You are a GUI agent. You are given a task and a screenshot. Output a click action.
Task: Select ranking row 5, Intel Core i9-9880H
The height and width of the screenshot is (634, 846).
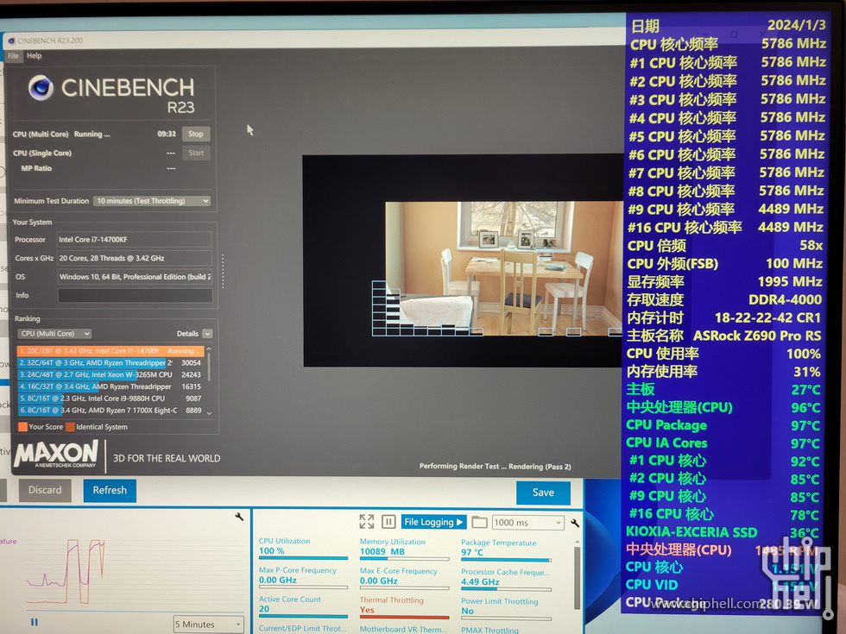110,399
